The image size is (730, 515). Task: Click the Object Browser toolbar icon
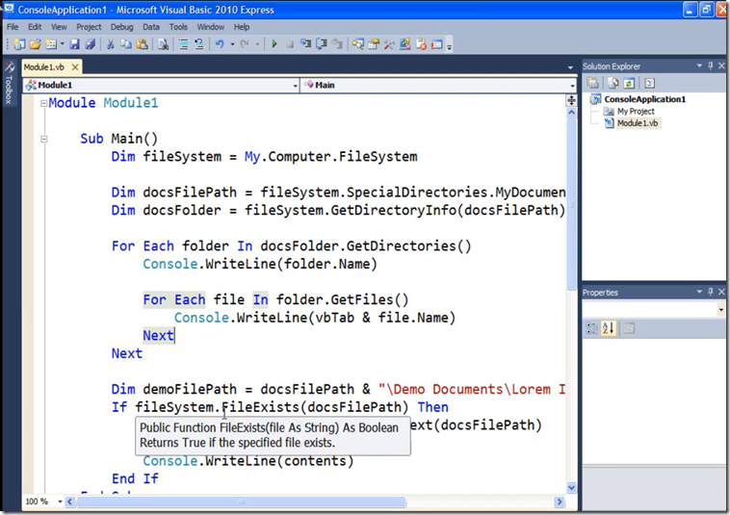point(405,44)
